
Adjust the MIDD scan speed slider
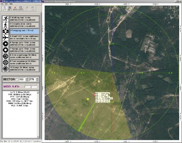[x=31, y=87]
